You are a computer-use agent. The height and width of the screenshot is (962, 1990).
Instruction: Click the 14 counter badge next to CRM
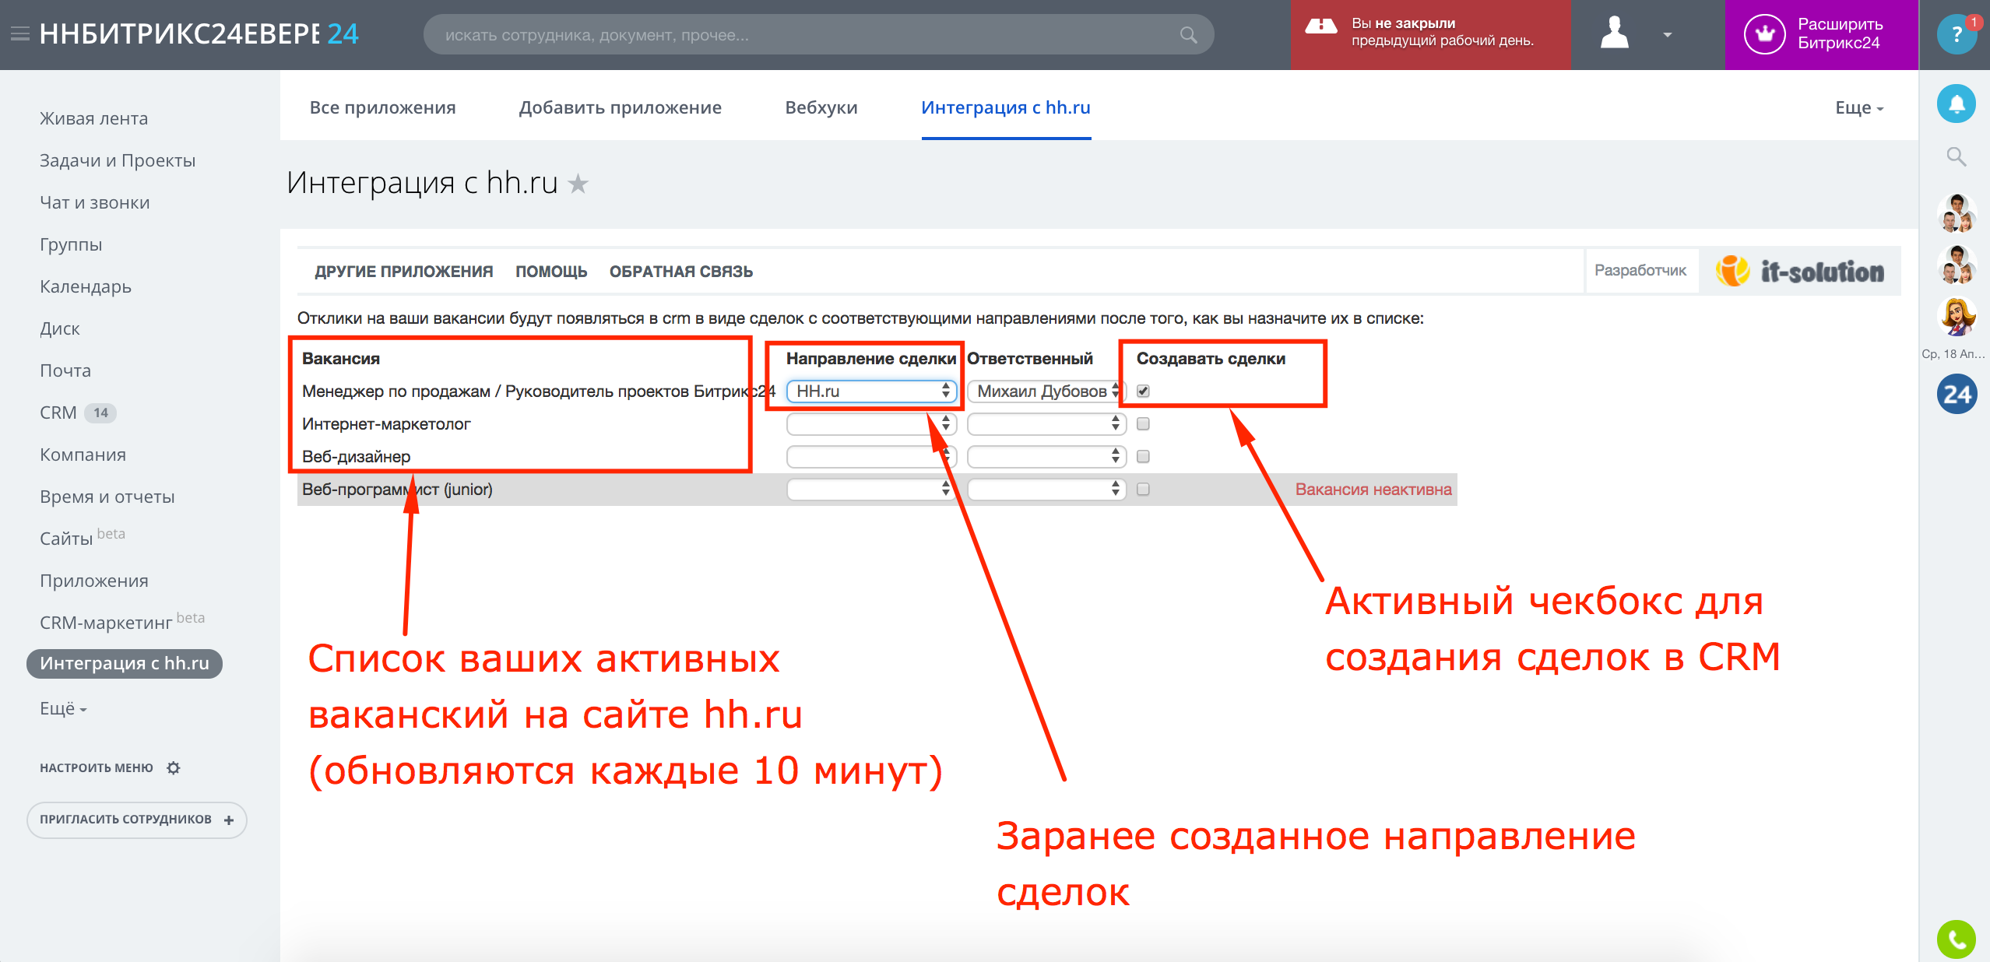point(100,413)
